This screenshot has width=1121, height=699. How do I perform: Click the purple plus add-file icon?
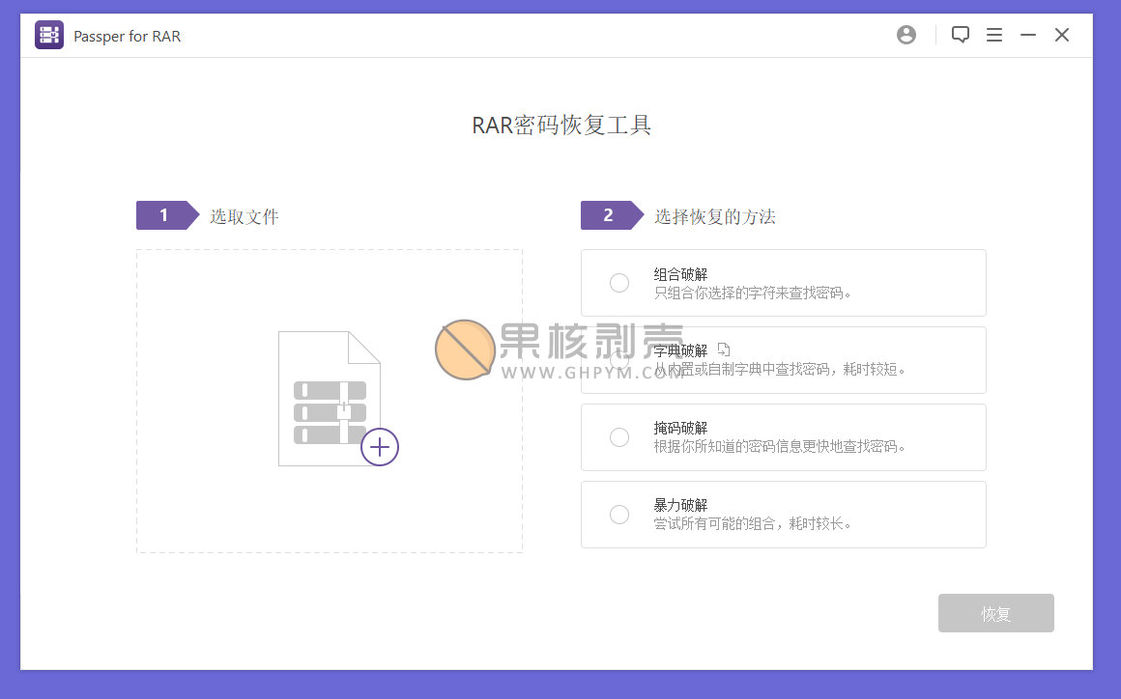tap(380, 447)
